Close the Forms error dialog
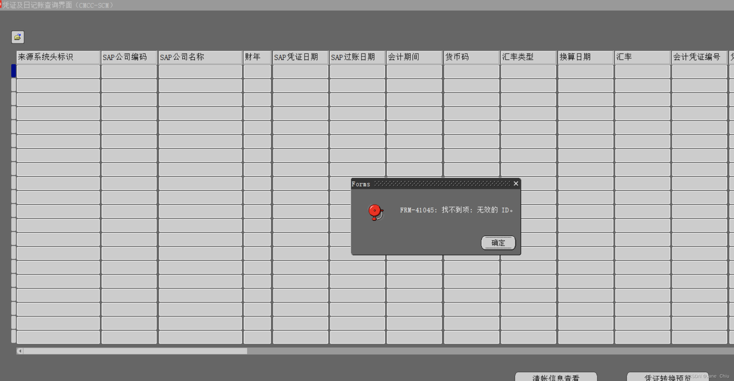 (516, 184)
